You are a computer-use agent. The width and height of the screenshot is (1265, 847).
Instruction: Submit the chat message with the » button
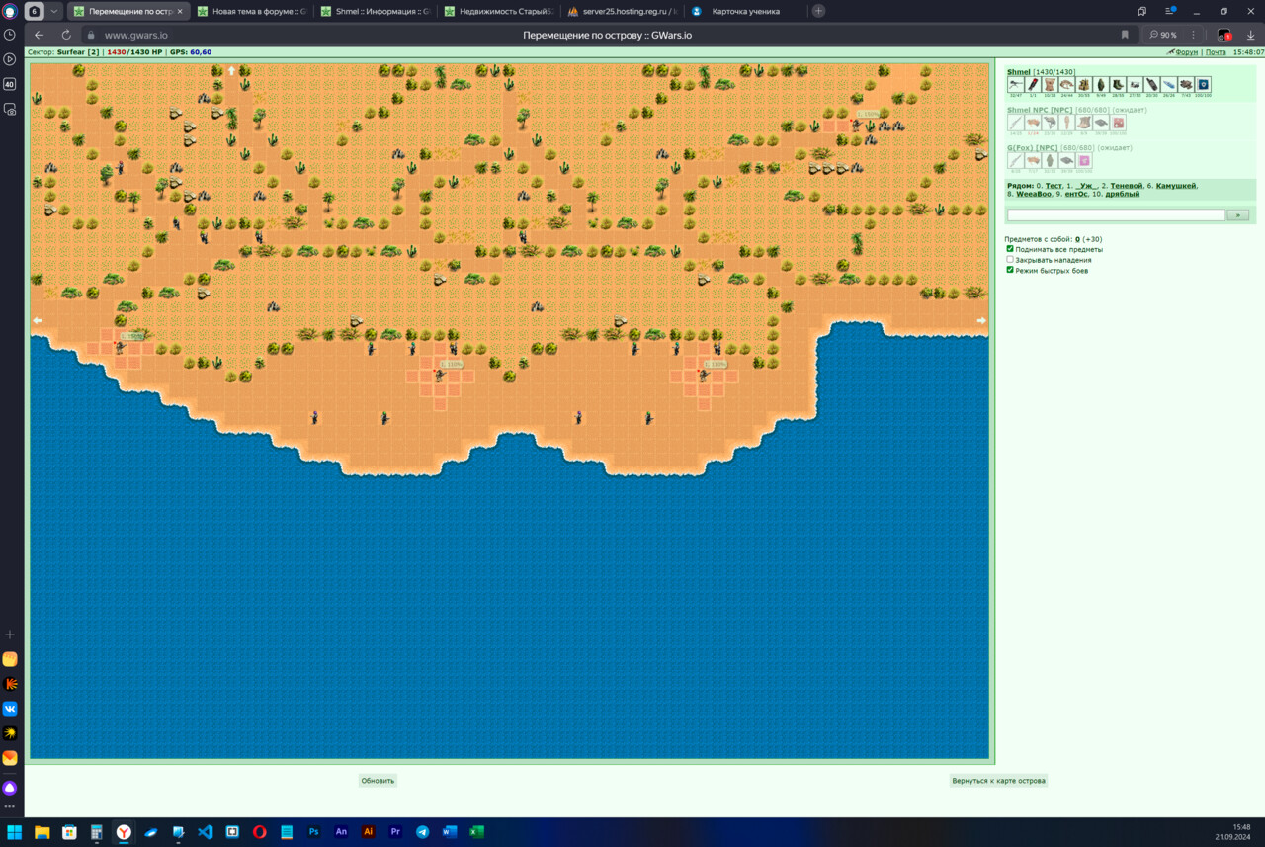coord(1238,214)
